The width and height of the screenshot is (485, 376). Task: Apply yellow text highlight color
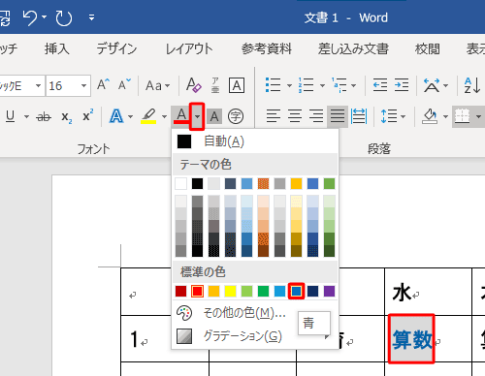[148, 116]
